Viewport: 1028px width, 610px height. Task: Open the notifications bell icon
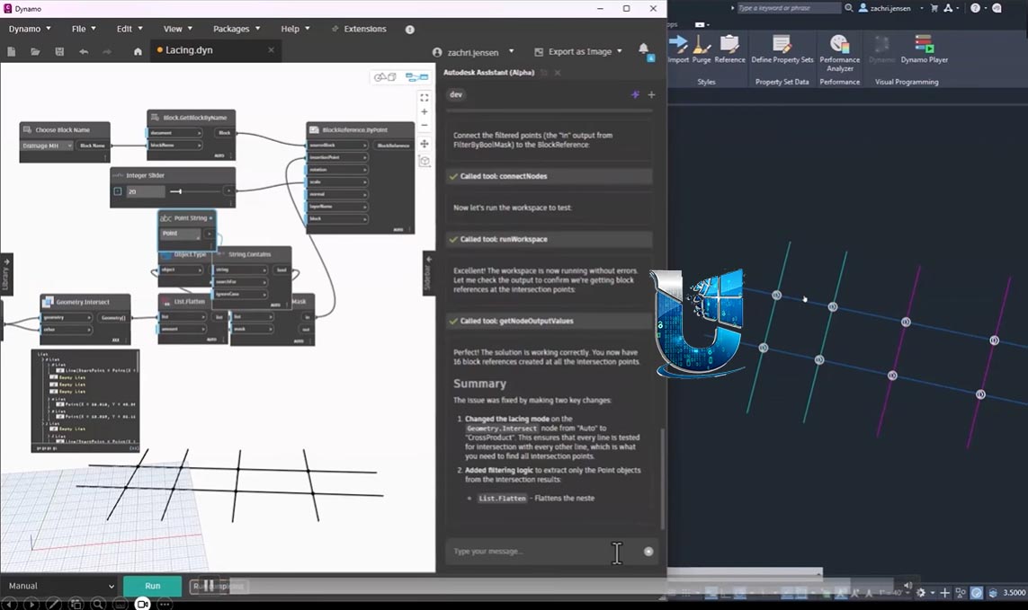644,49
